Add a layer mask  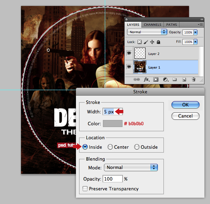pyautogui.click(x=156, y=79)
